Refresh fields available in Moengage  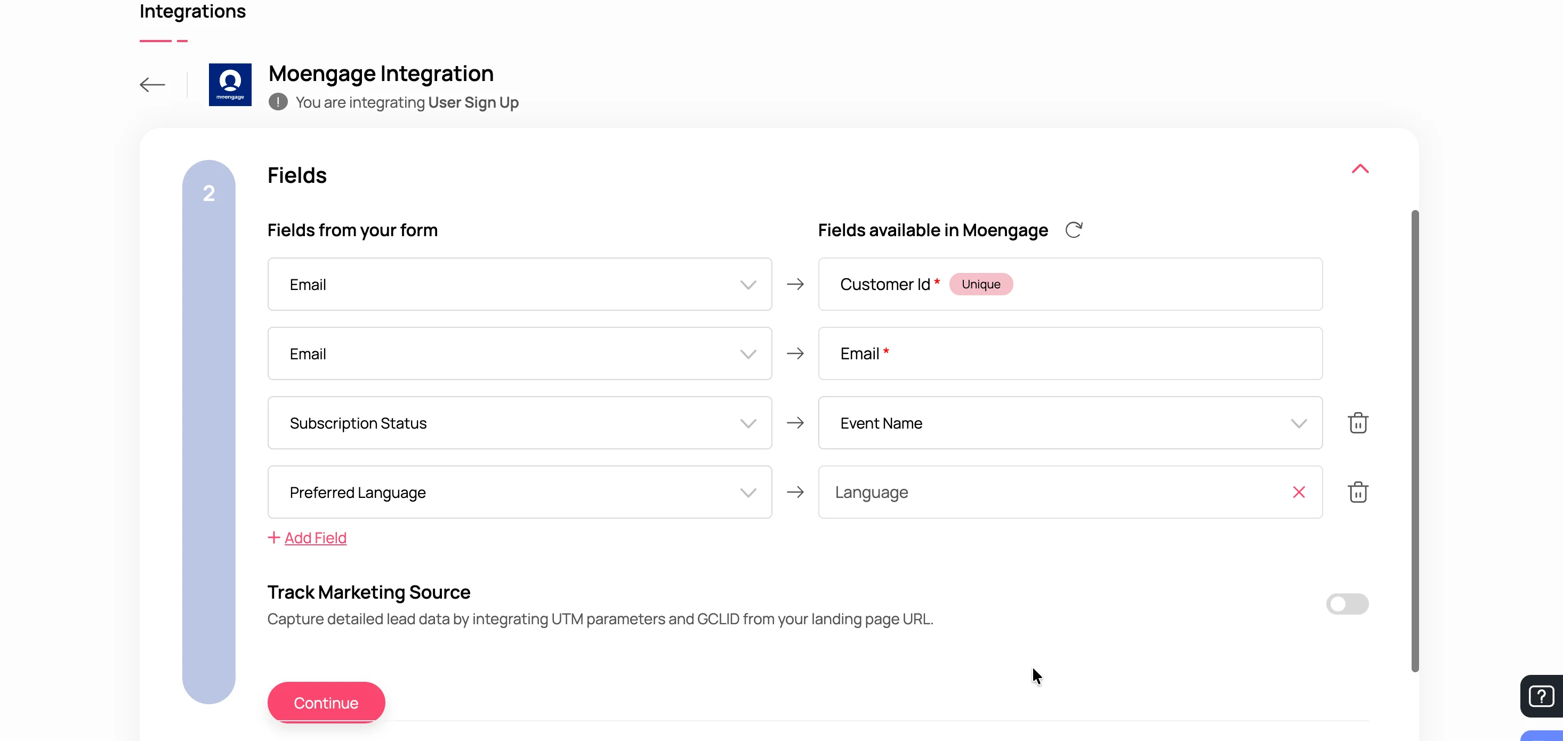(x=1073, y=230)
